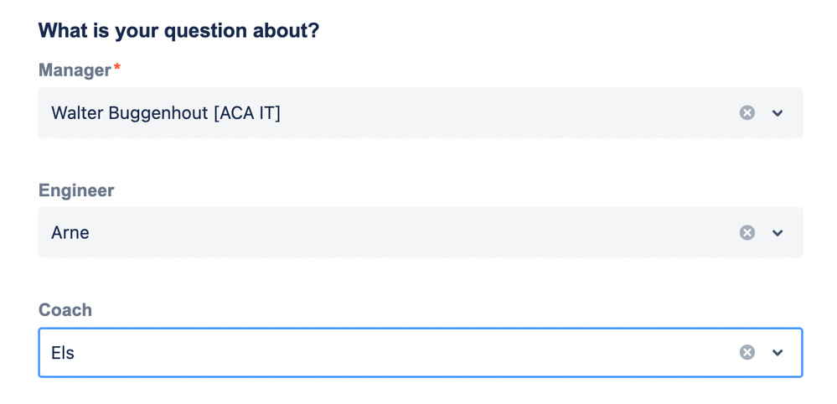
Task: Click the Manager select field
Action: pyautogui.click(x=421, y=112)
